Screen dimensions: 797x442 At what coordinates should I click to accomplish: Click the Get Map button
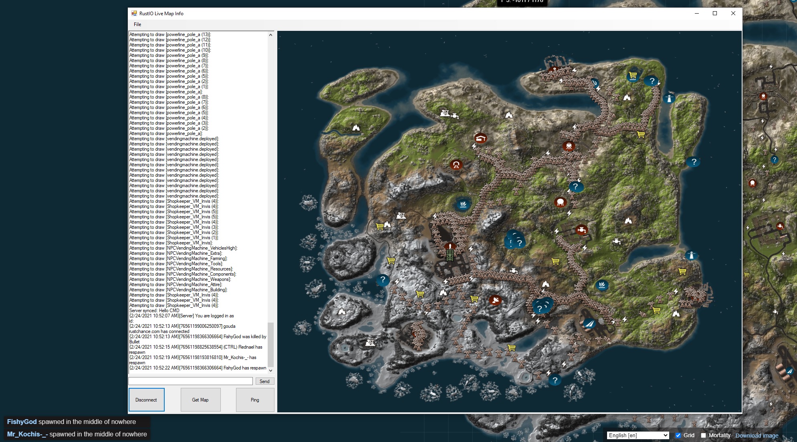[x=200, y=400]
